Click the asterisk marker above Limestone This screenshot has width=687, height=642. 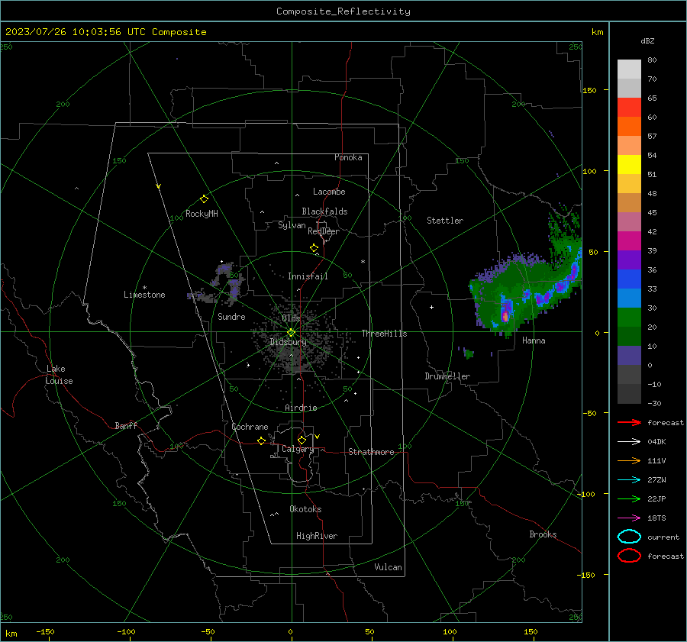(144, 288)
